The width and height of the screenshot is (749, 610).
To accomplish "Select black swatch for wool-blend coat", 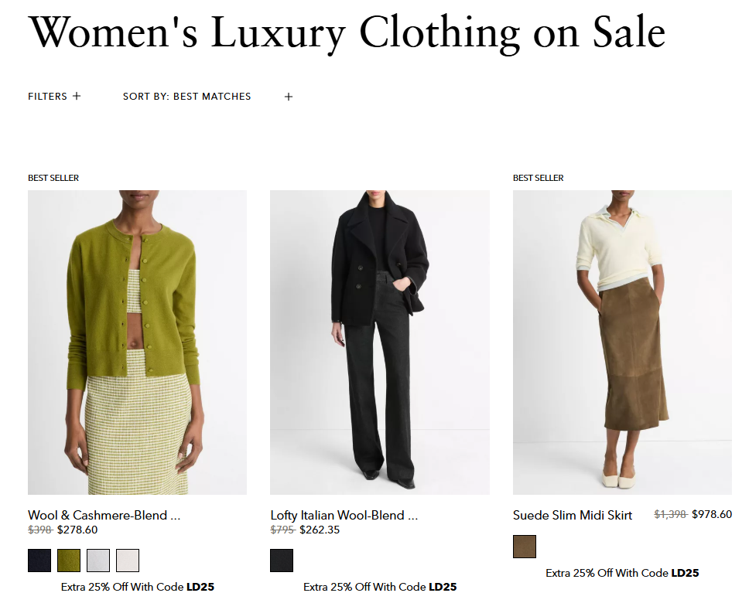I will pos(282,561).
